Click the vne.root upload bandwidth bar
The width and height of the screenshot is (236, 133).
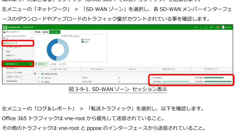(x=214, y=78)
